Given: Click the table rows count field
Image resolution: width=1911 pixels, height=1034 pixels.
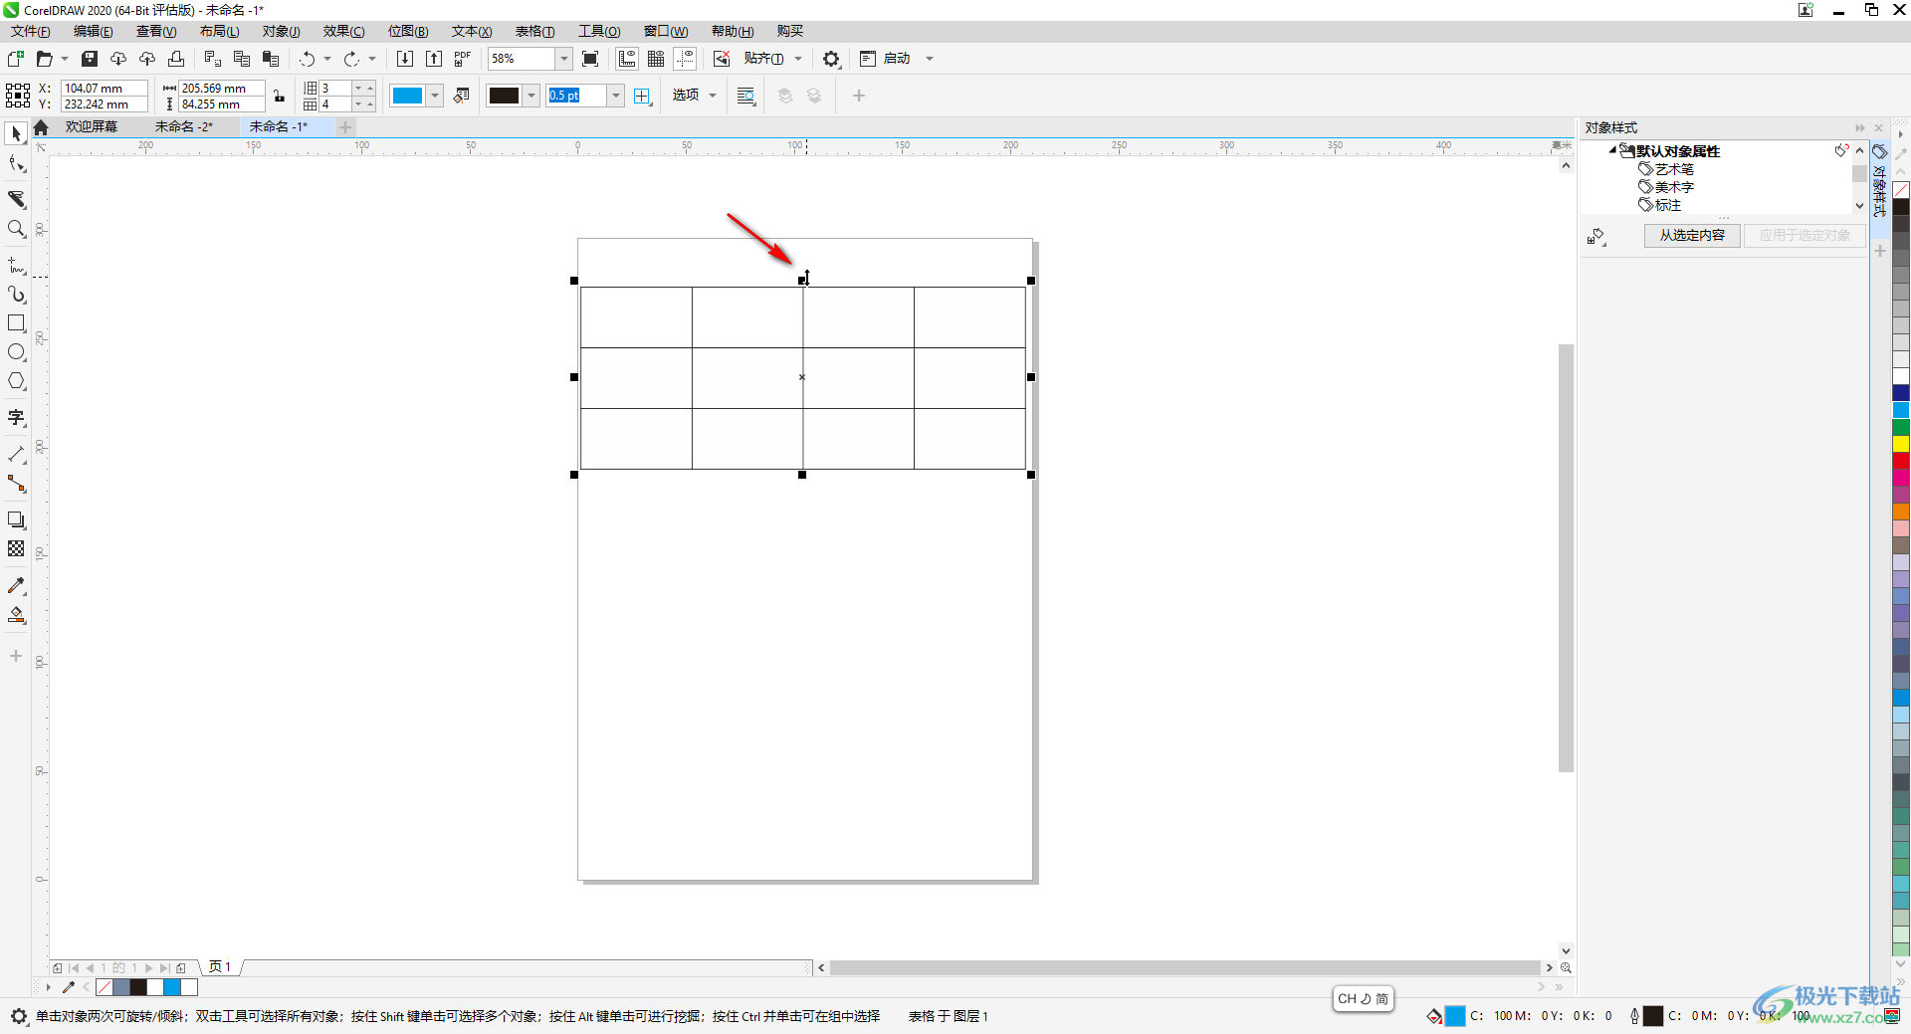Looking at the screenshot, I should (335, 88).
